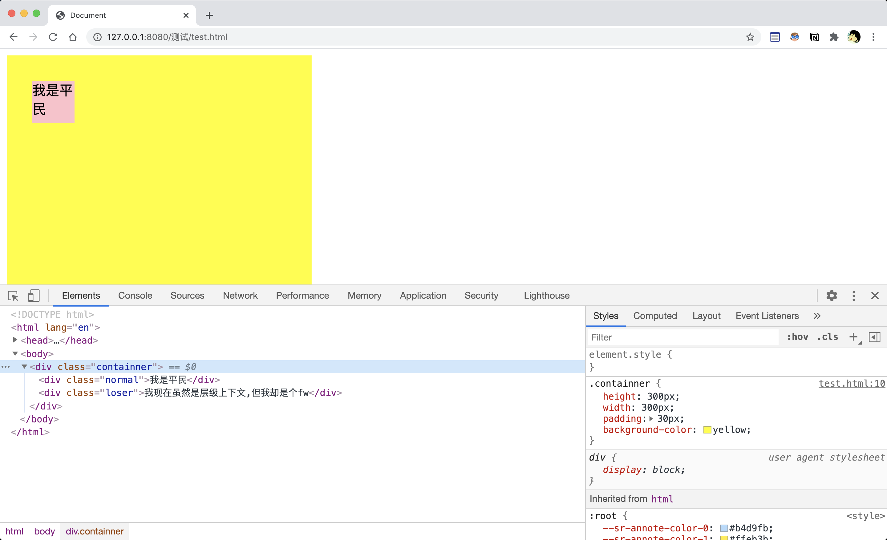Open the Extensions puzzle icon
Image resolution: width=887 pixels, height=540 pixels.
click(x=834, y=37)
